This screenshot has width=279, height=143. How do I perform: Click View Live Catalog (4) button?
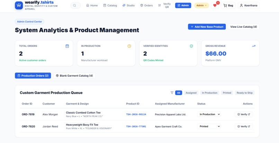pyautogui.click(x=243, y=27)
